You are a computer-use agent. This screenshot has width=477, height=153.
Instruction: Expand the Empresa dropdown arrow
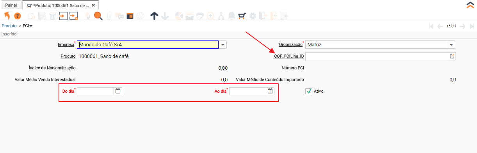coord(222,45)
